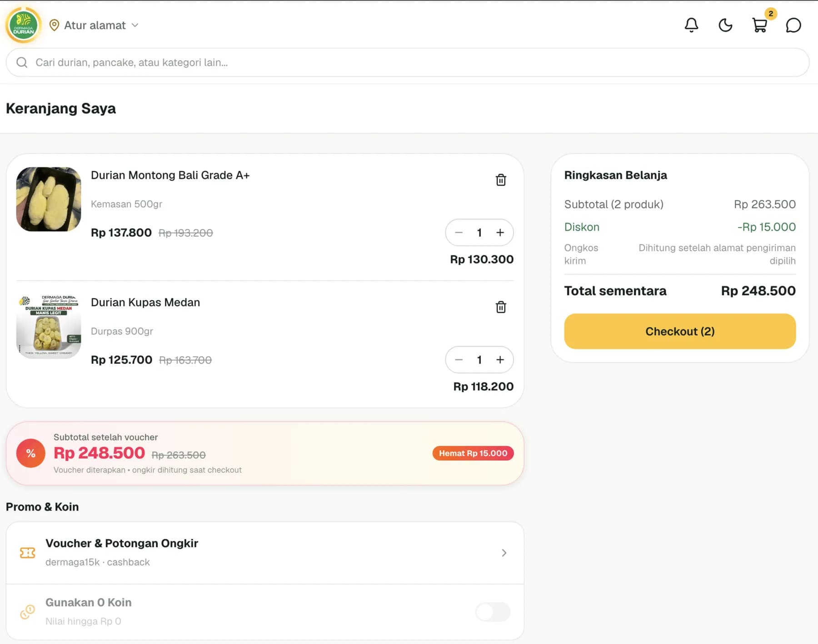818x644 pixels.
Task: Increase Durian Kupas Medan quantity
Action: pyautogui.click(x=500, y=360)
